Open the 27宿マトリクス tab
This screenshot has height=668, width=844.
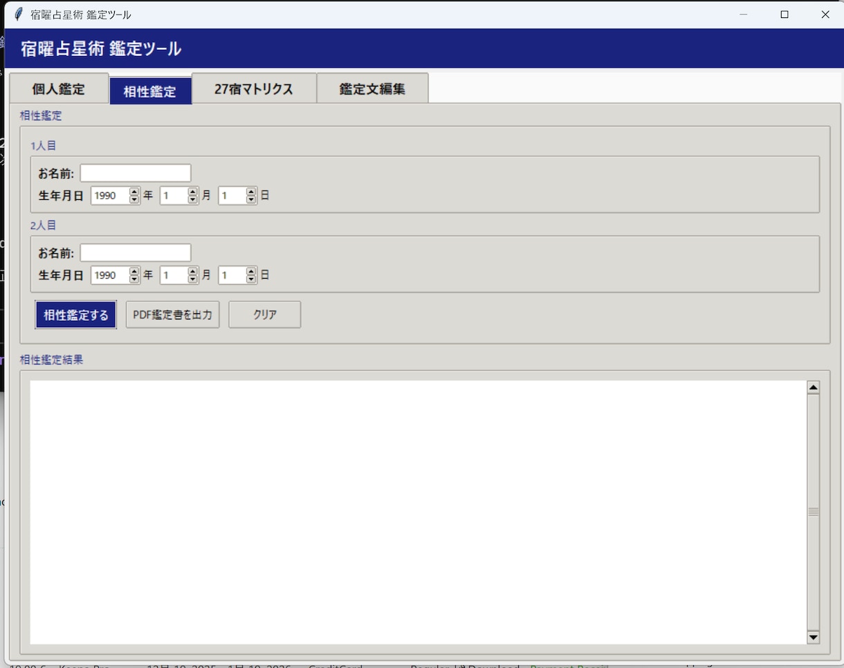pyautogui.click(x=254, y=89)
